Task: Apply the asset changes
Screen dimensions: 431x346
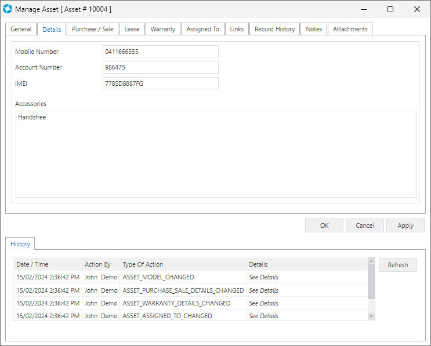Action: pos(405,225)
